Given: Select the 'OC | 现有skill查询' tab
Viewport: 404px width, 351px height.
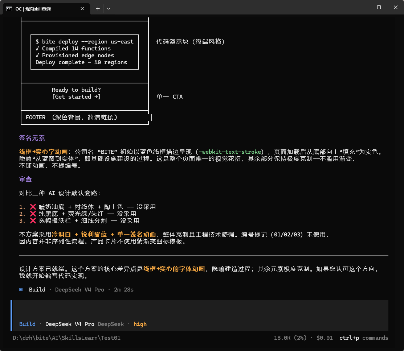Looking at the screenshot, I should point(46,9).
